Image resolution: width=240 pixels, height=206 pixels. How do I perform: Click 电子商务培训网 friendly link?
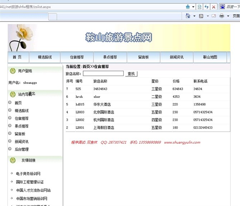(28, 174)
